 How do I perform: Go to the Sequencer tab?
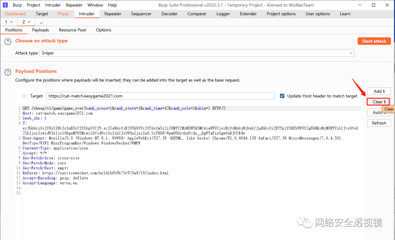(x=141, y=14)
